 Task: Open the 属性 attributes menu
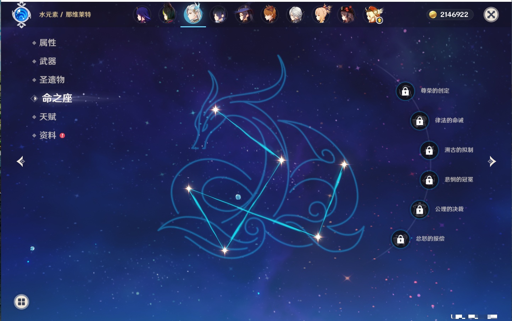[48, 43]
